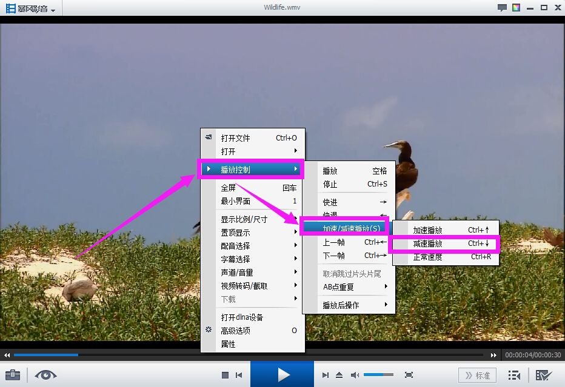Toggle the Left Eye enhancement icon
The height and width of the screenshot is (387, 565).
45,374
